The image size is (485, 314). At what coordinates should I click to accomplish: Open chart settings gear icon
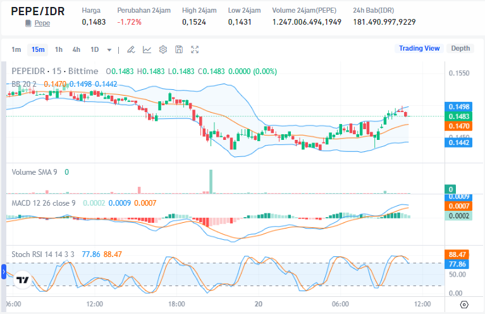(163, 49)
